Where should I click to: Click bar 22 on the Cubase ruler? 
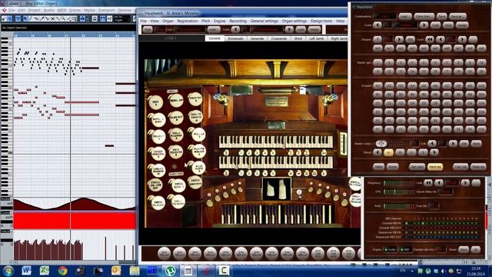pyautogui.click(x=83, y=36)
